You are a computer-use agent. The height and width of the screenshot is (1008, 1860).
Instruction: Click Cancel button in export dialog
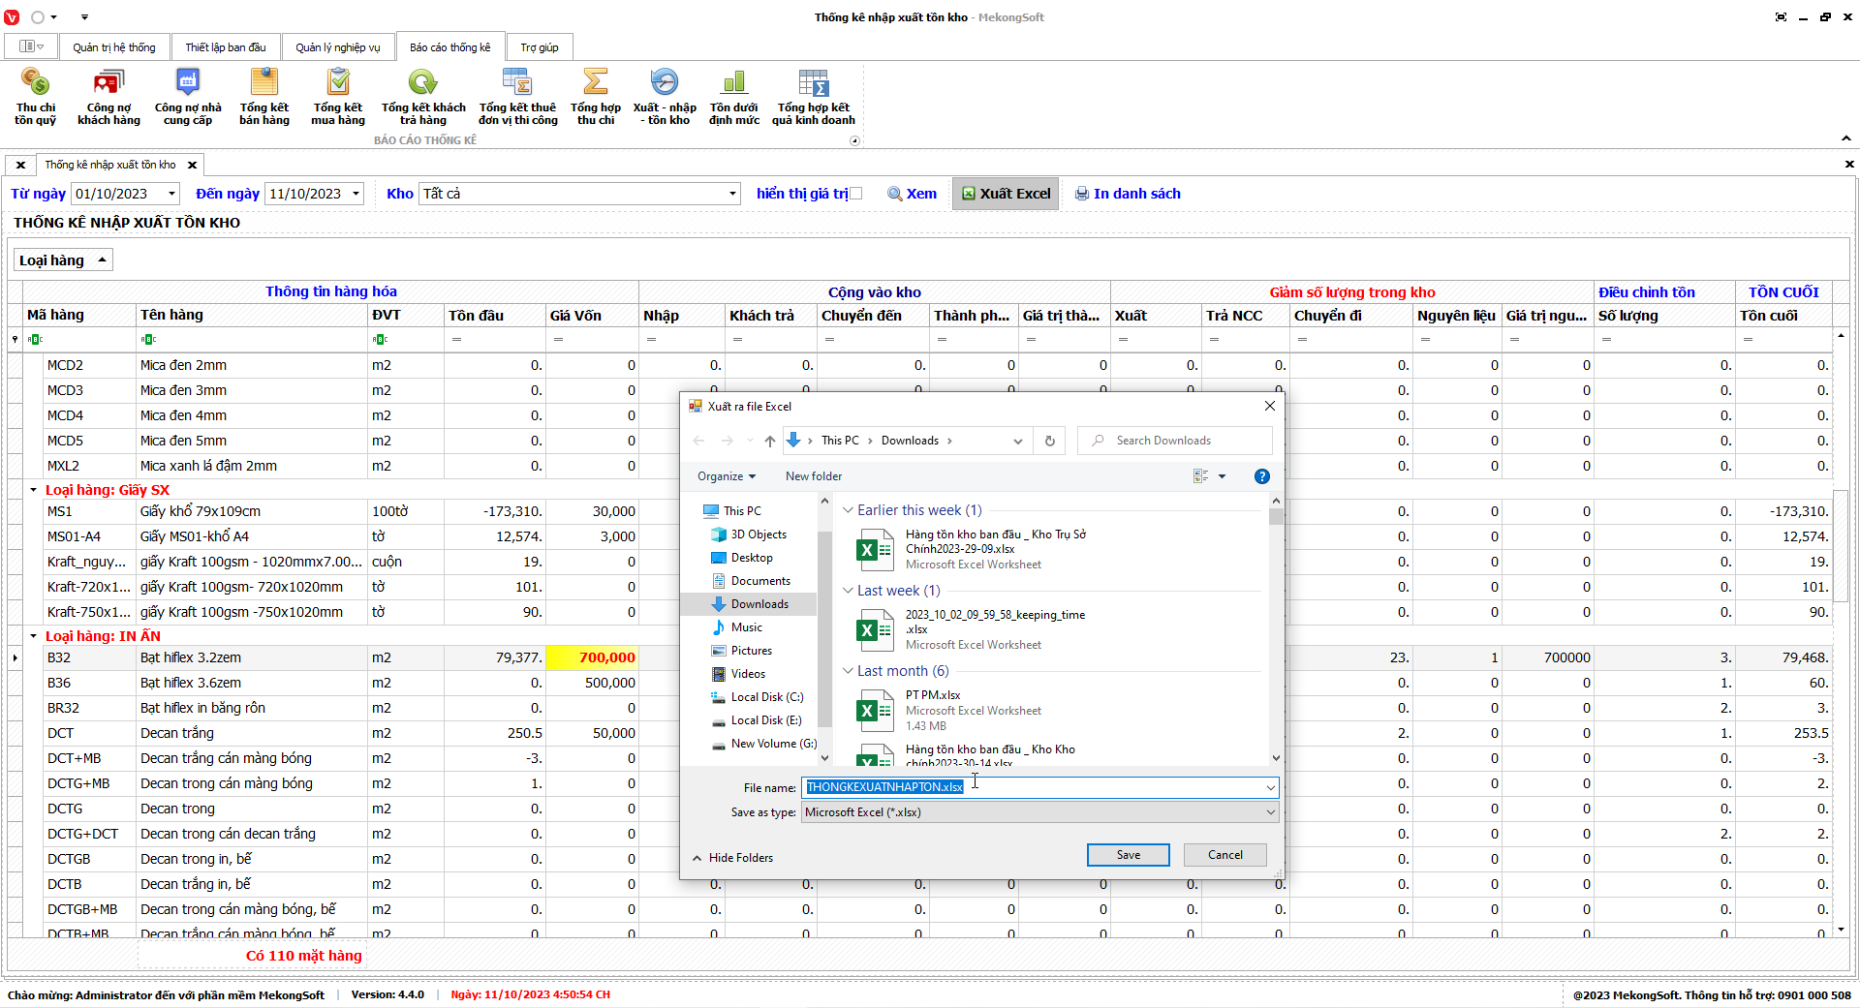[1224, 855]
